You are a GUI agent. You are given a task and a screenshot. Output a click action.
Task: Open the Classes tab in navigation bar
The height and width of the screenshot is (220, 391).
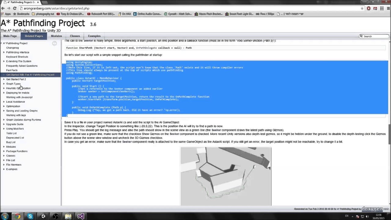point(75,36)
